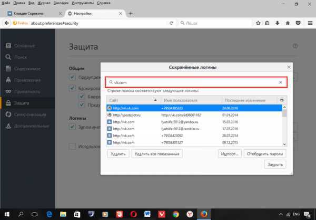316x220 pixels.
Task: Launch Yandex Browser from the taskbar
Action: (190, 214)
